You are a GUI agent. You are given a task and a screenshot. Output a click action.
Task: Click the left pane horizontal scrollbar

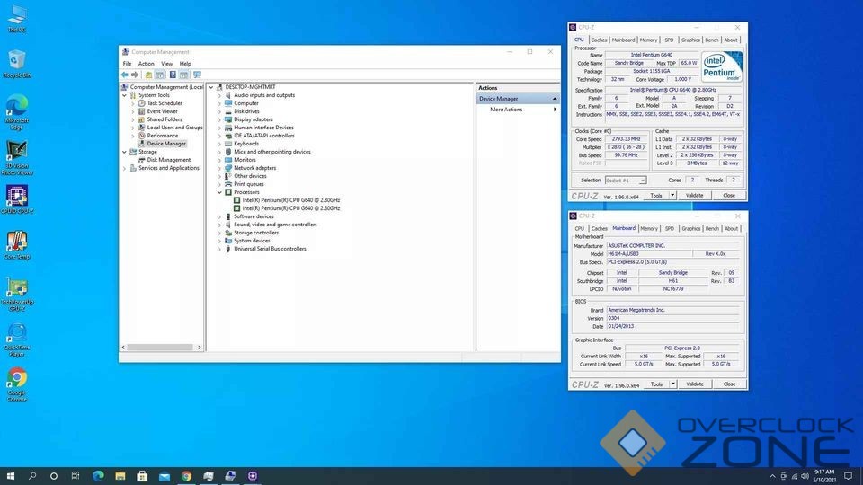(x=161, y=348)
